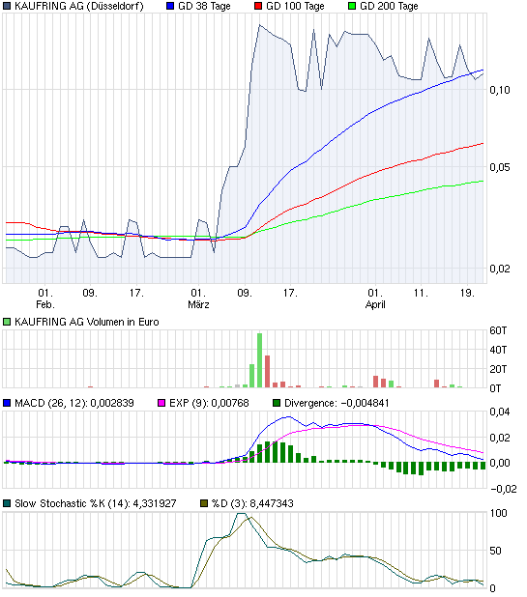Image resolution: width=527 pixels, height=597 pixels.
Task: Click the 0,04 MACD axis label
Action: tap(500, 412)
